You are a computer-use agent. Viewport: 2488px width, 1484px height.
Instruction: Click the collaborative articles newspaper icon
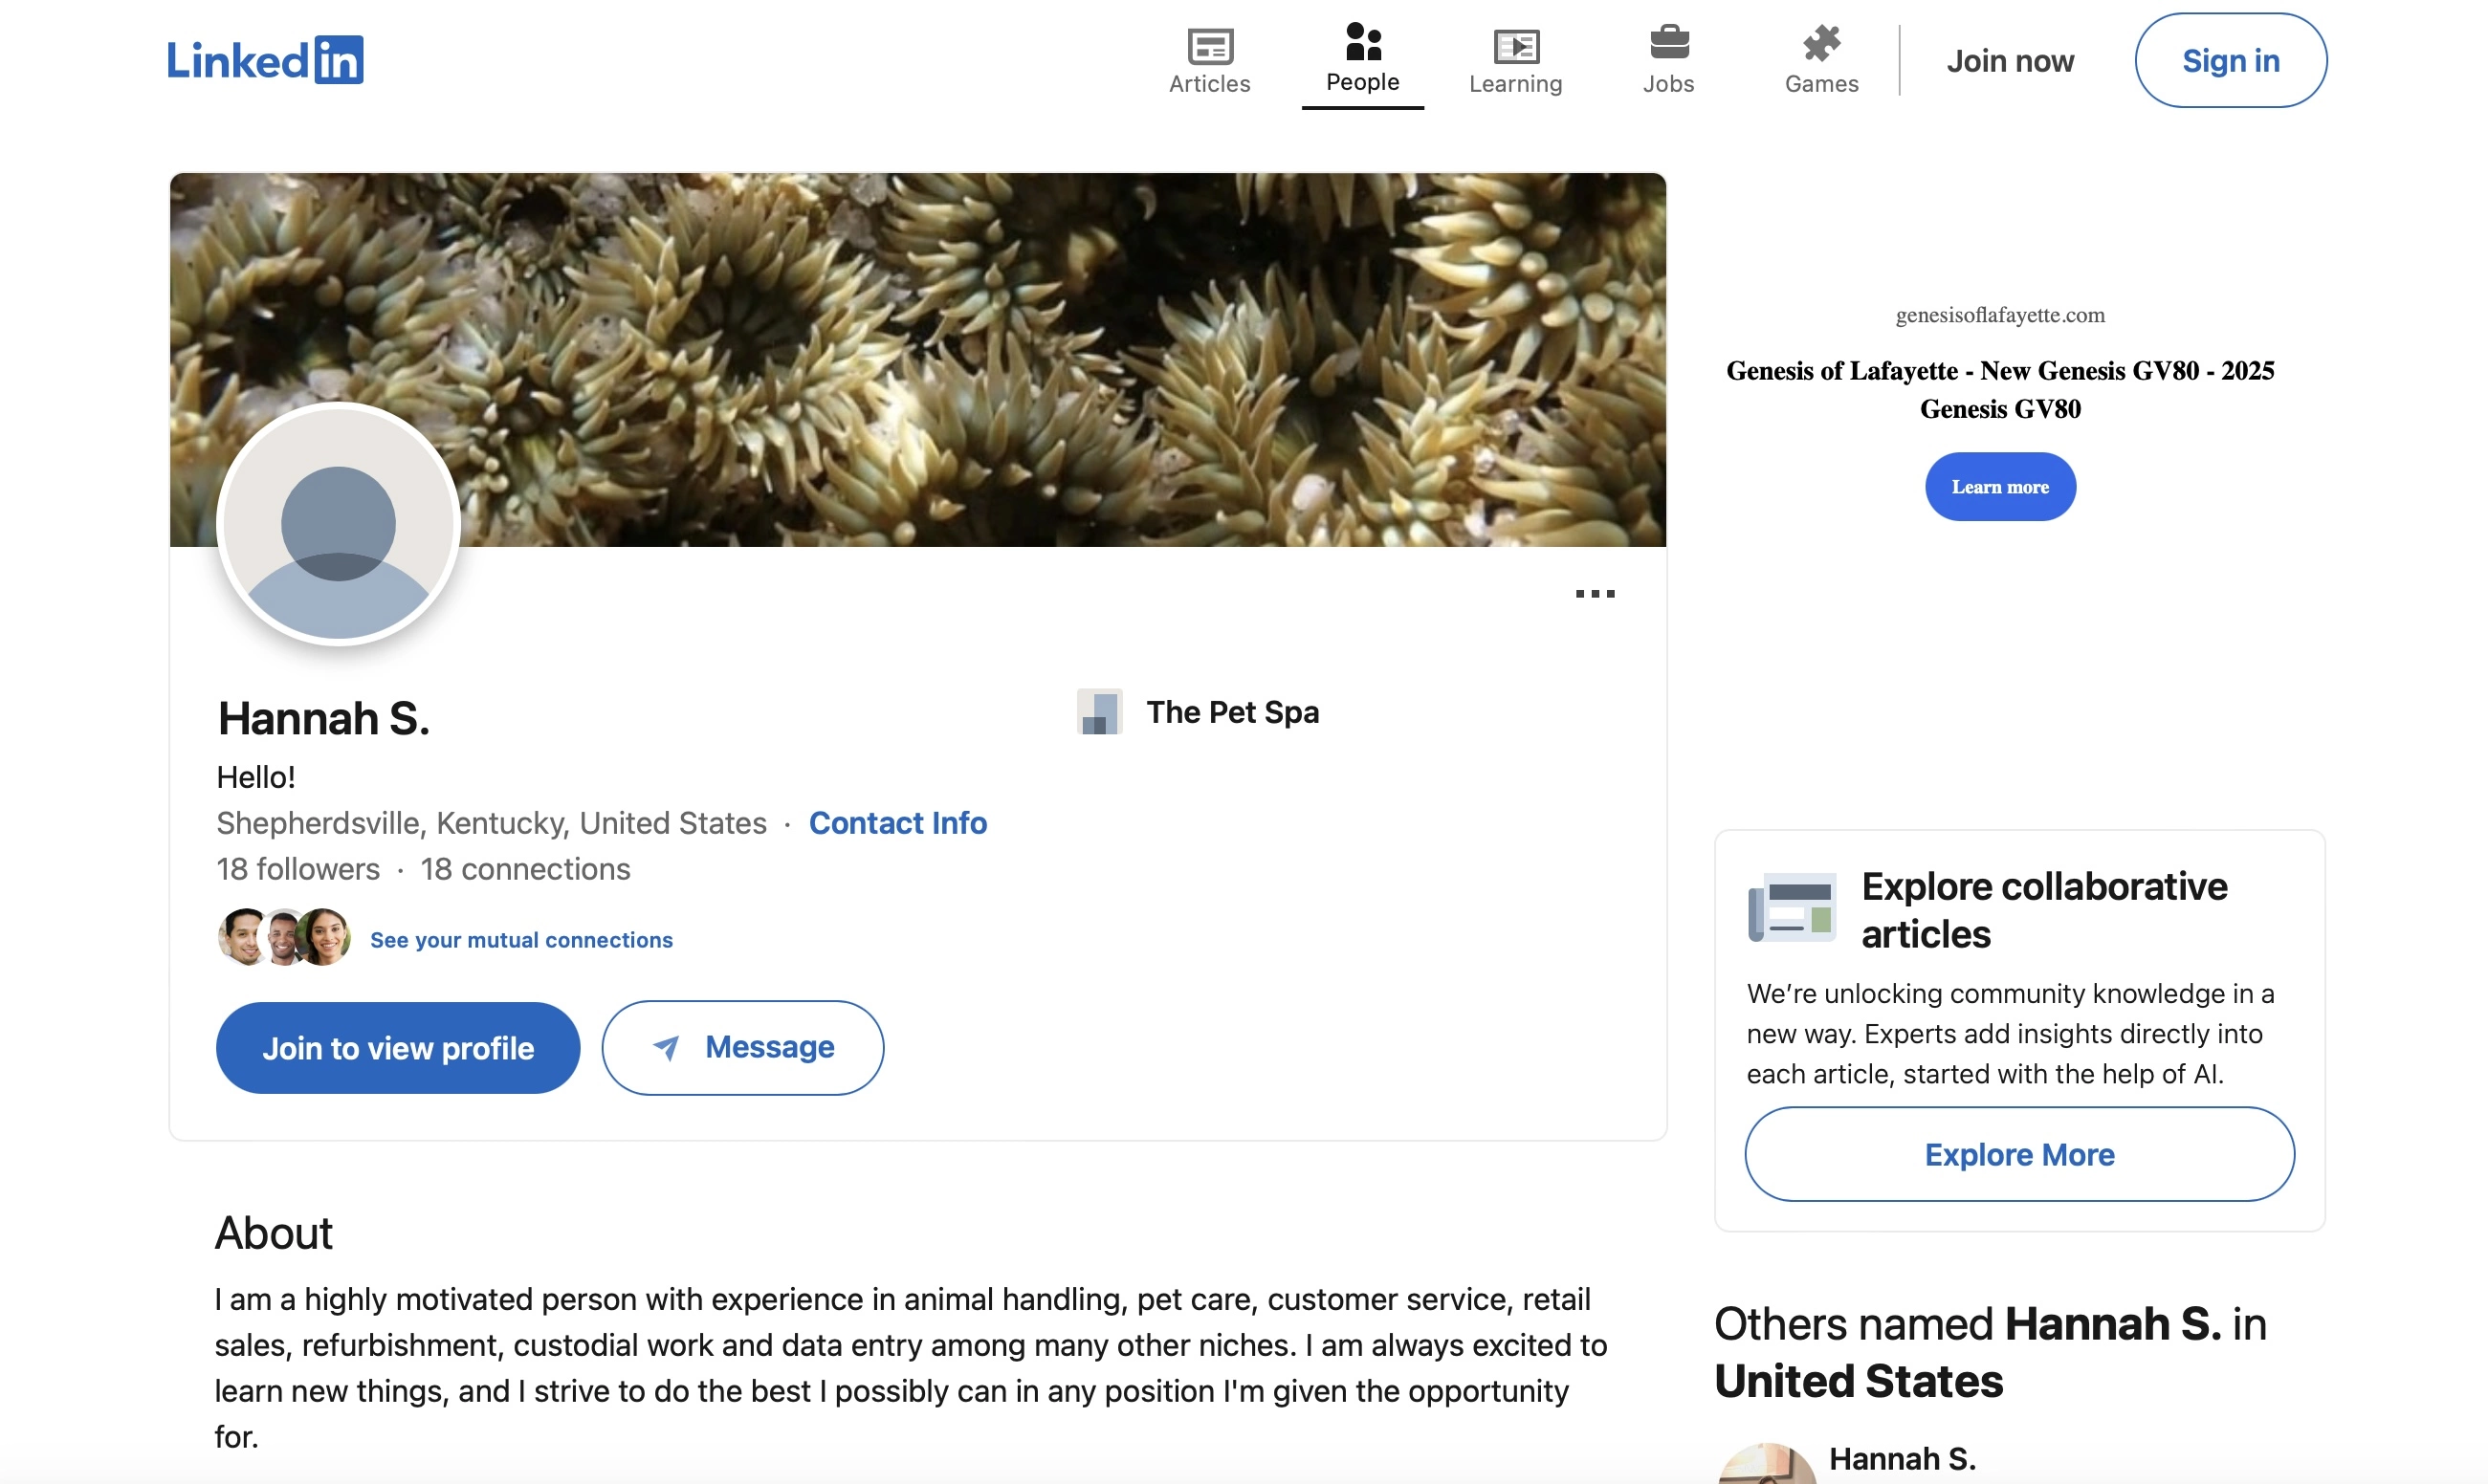1792,907
